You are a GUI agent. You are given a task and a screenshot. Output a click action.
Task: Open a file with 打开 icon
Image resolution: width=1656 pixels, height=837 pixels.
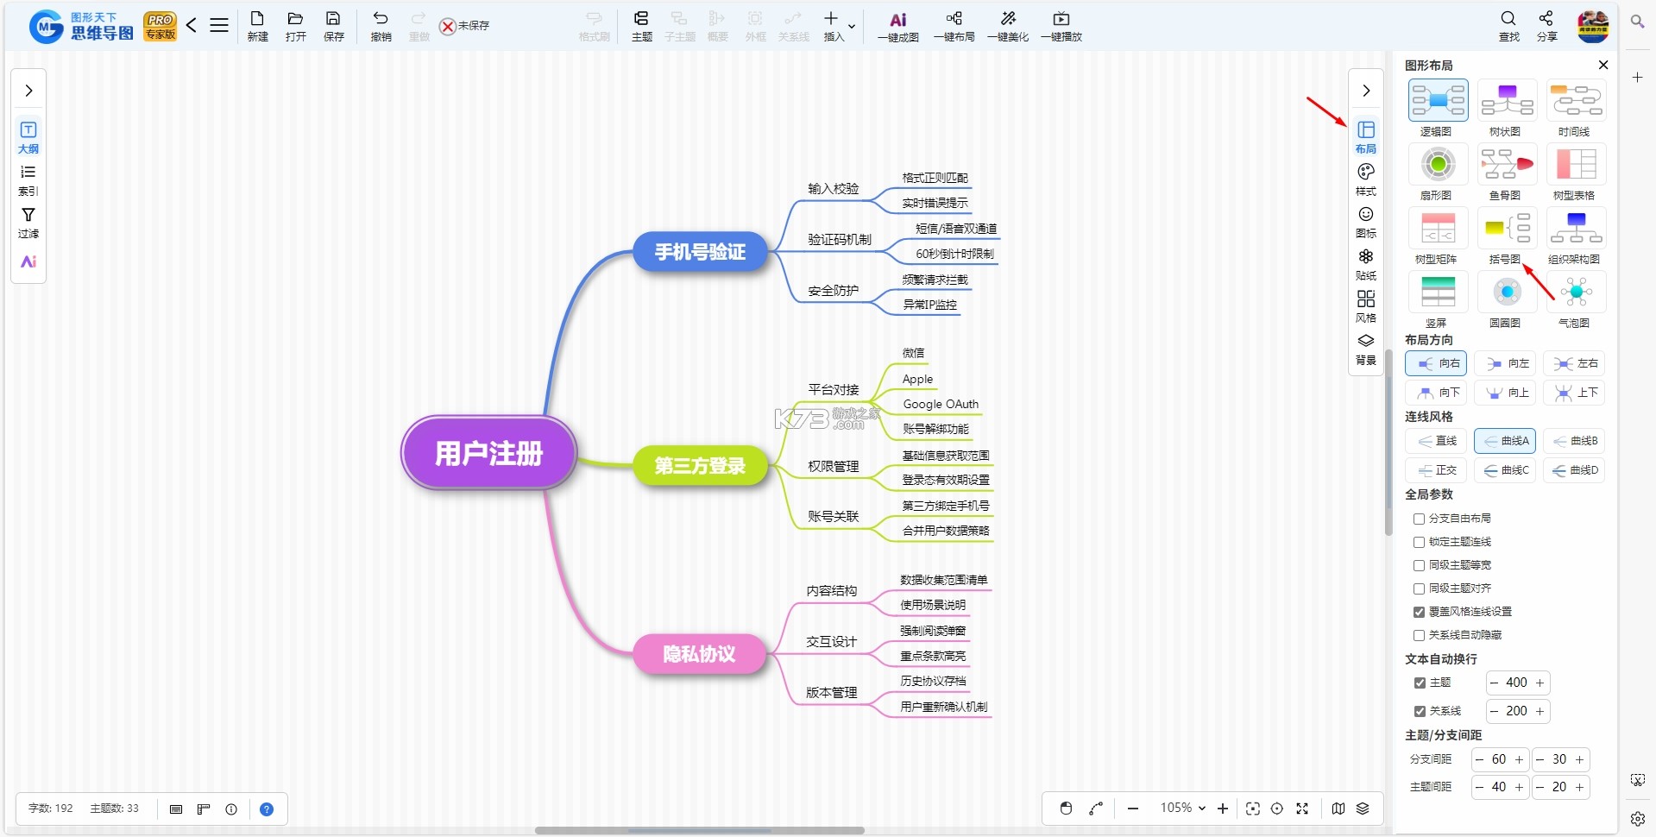point(295,26)
